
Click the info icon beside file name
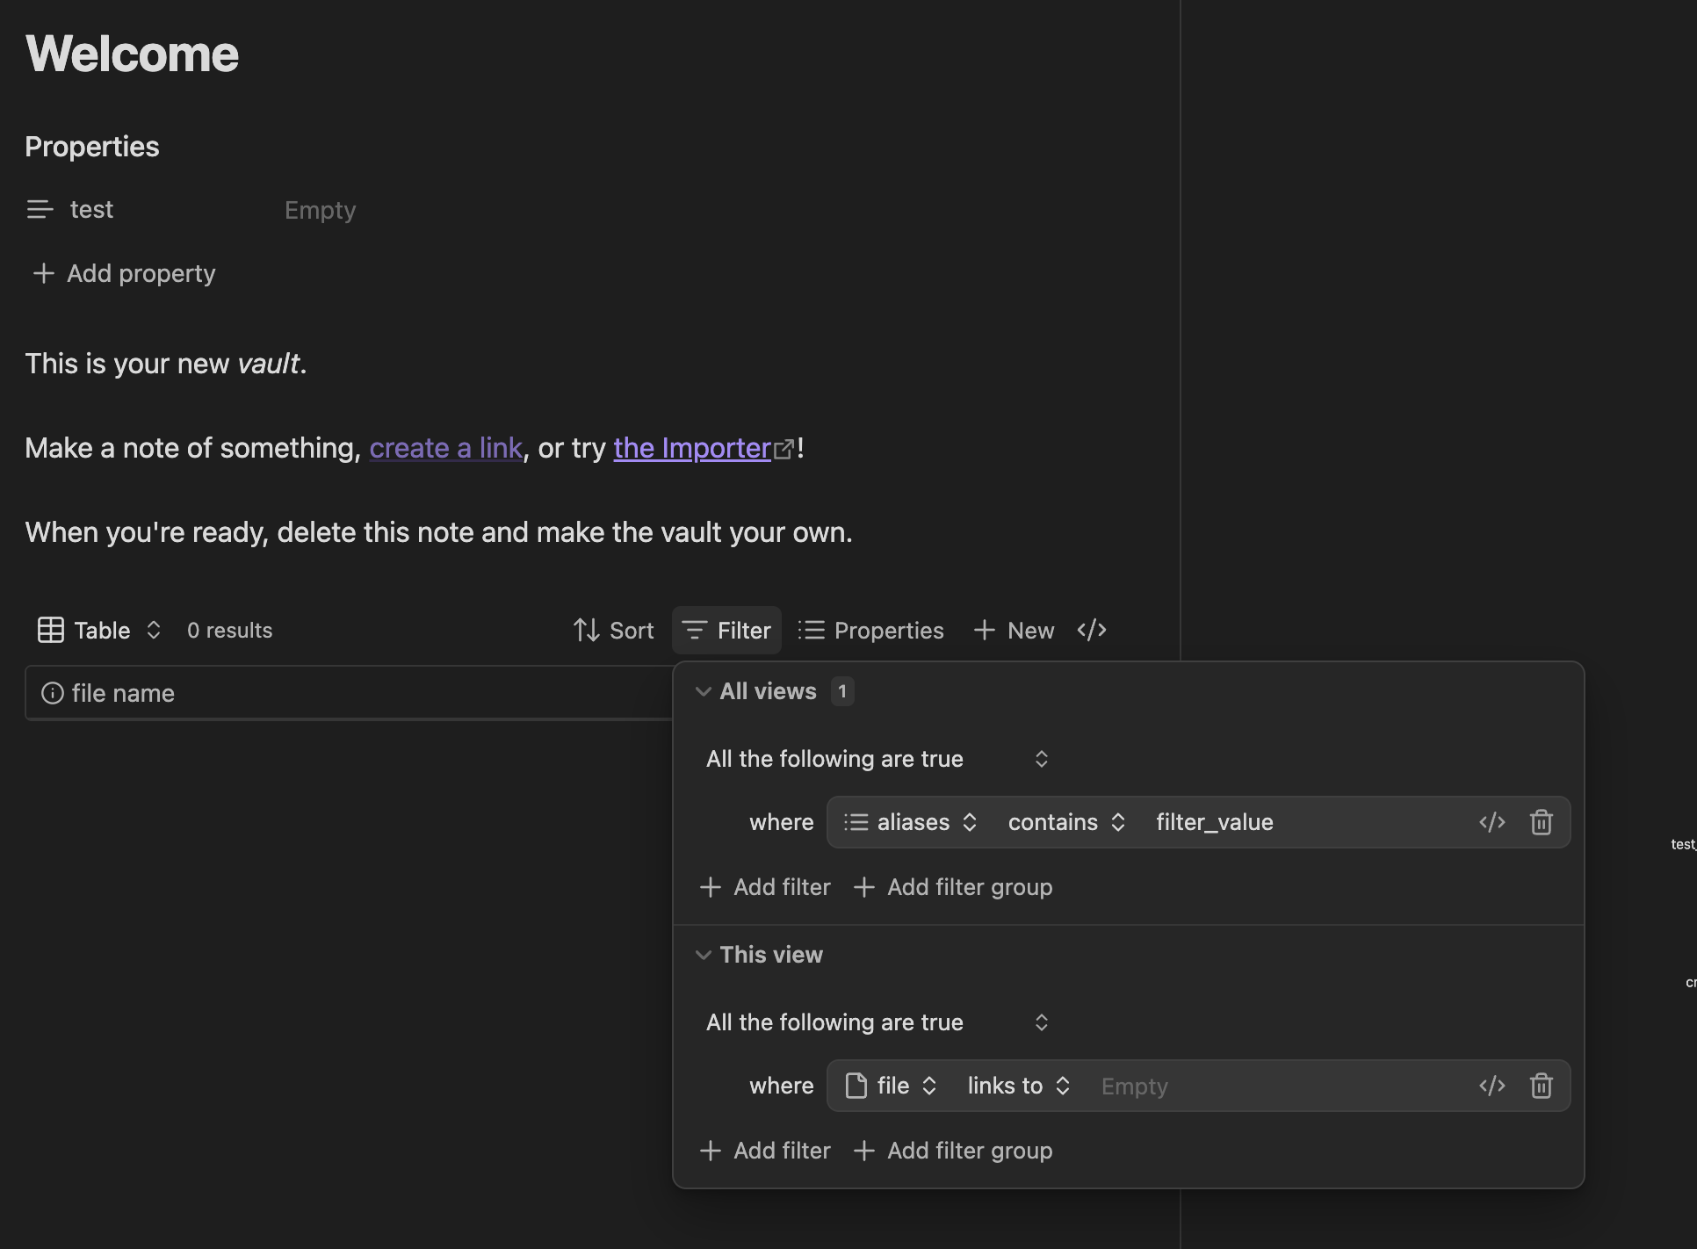tap(53, 693)
